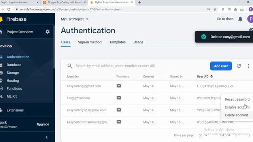Viewport: 253px width, 142px height.
Task: Click the browser zoom magnifier icon
Action: tap(209, 9)
